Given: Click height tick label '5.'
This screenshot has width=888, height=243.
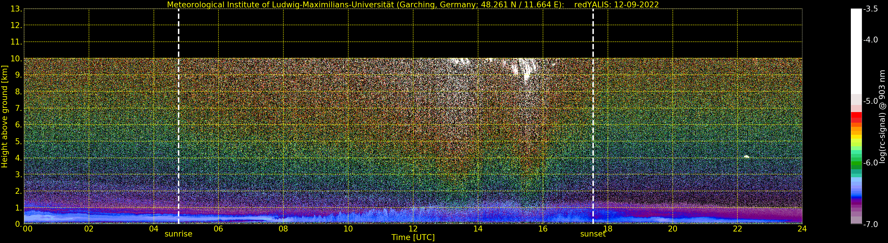Looking at the screenshot, I should pyautogui.click(x=18, y=141).
